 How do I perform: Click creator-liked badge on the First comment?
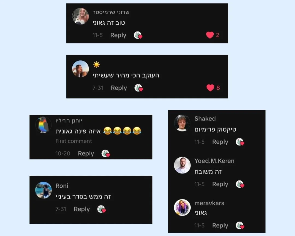106,154
